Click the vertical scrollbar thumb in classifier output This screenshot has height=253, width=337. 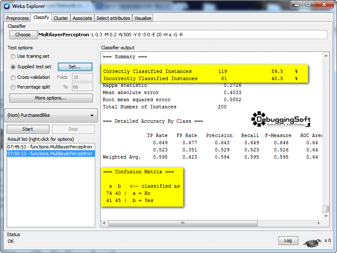coord(326,209)
